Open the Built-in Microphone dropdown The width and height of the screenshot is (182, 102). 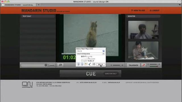[x=91, y=54]
